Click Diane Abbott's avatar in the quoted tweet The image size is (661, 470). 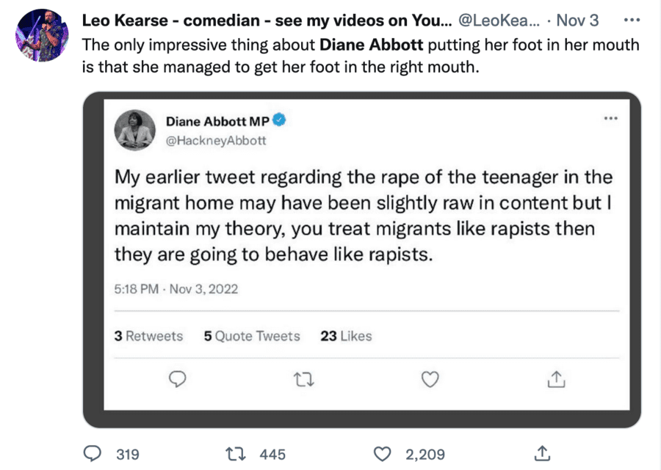pyautogui.click(x=134, y=131)
